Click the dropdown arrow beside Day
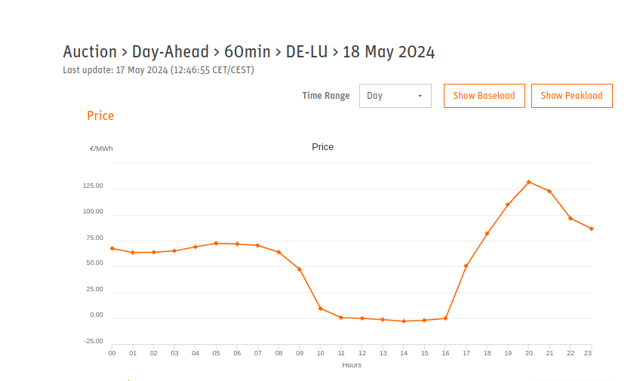 420,96
